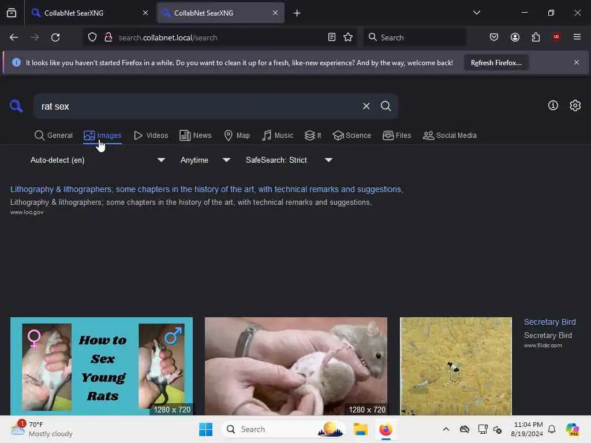Open Firefox View in the tab bar
This screenshot has width=591, height=443.
pyautogui.click(x=12, y=13)
